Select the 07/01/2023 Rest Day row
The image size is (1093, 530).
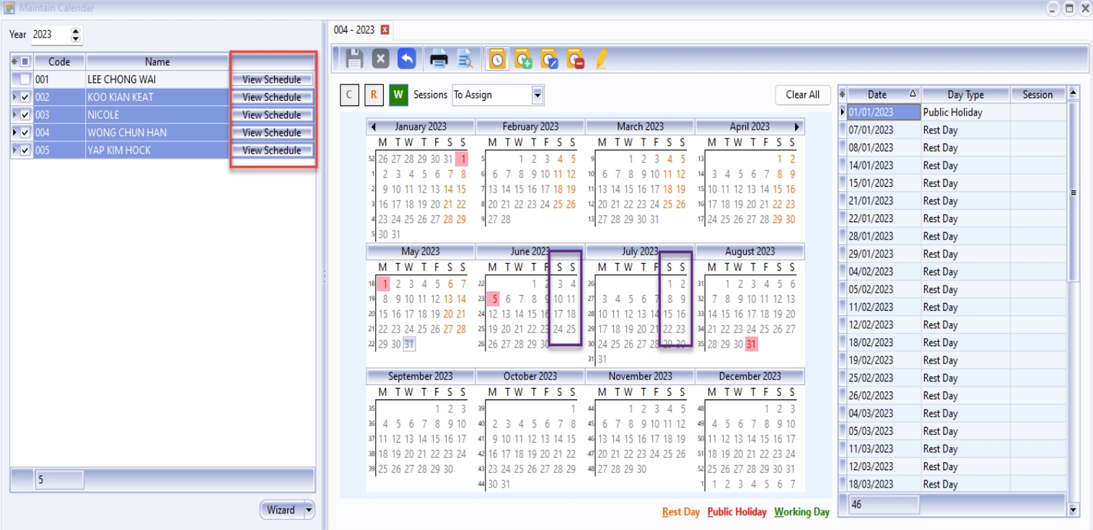point(952,130)
